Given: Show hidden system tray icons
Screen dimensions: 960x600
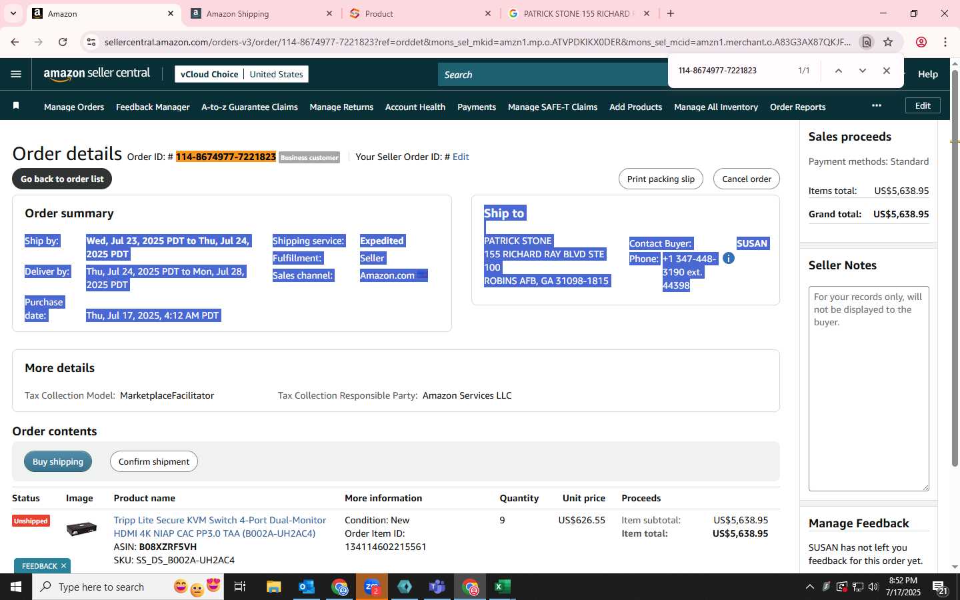Looking at the screenshot, I should tap(809, 587).
